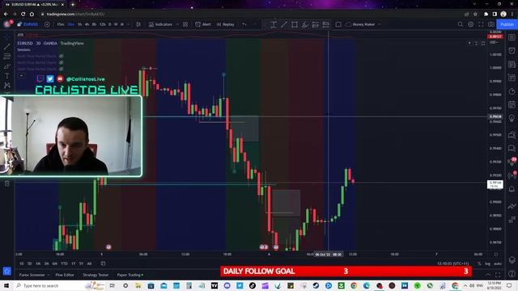Open the EURUSD symbol search
The height and width of the screenshot is (291, 518).
[28, 24]
